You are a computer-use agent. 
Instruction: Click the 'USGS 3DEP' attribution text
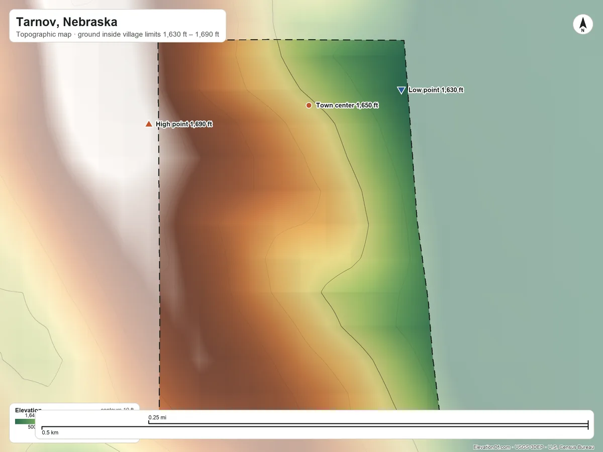pos(529,447)
